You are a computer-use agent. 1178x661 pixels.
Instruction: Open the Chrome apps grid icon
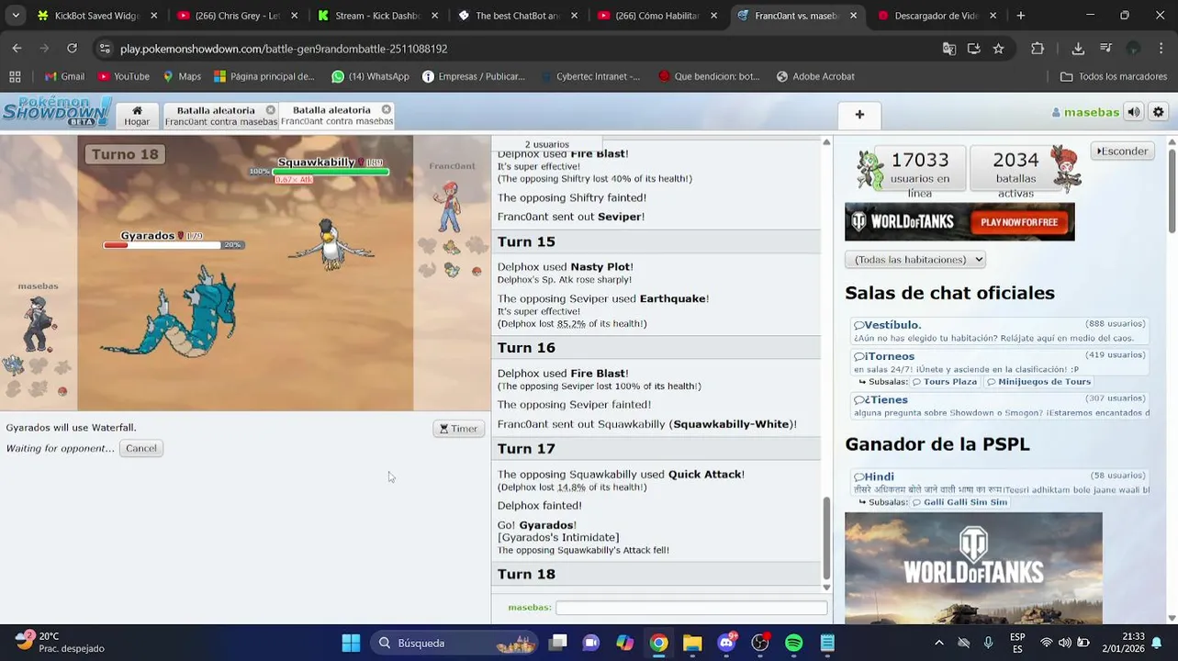[x=15, y=76]
